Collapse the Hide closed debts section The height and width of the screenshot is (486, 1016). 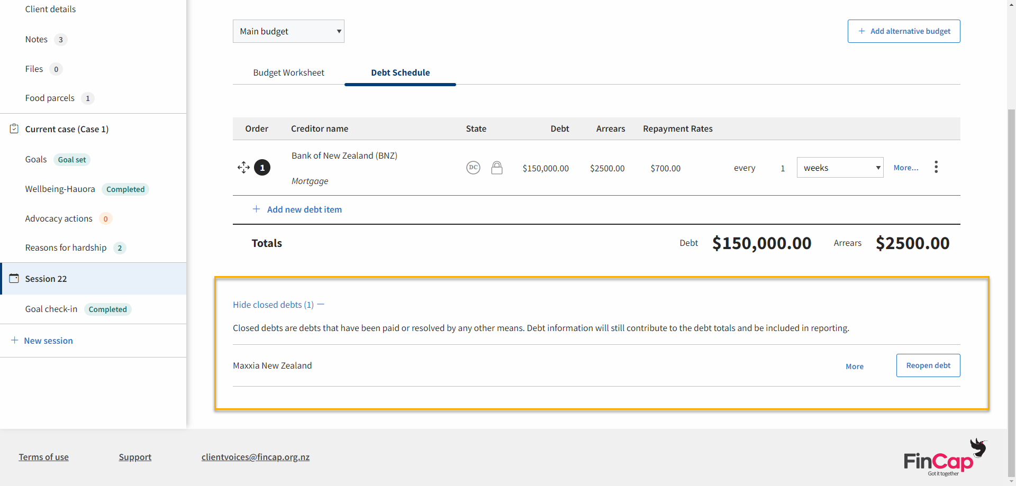point(278,305)
